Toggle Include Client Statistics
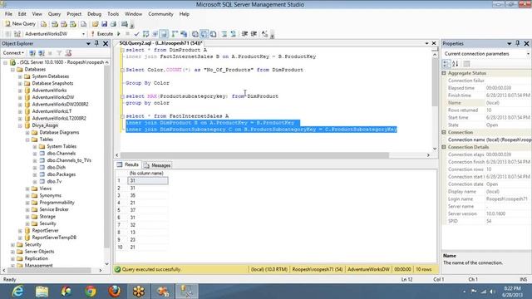This screenshot has width=532, height=299. 184,34
